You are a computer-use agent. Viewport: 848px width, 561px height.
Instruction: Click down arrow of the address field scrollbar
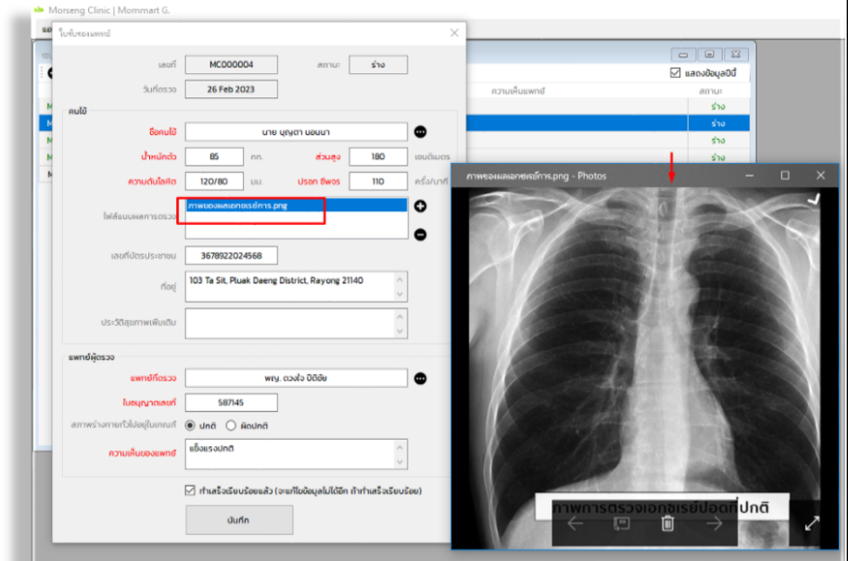[x=400, y=295]
